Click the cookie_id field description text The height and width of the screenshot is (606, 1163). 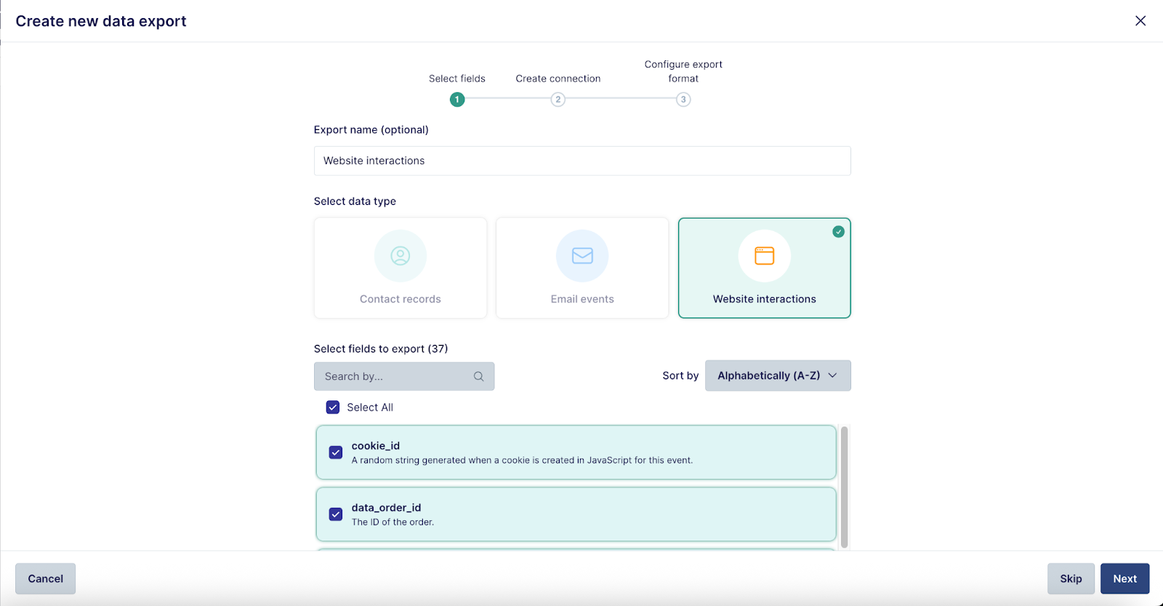point(522,461)
